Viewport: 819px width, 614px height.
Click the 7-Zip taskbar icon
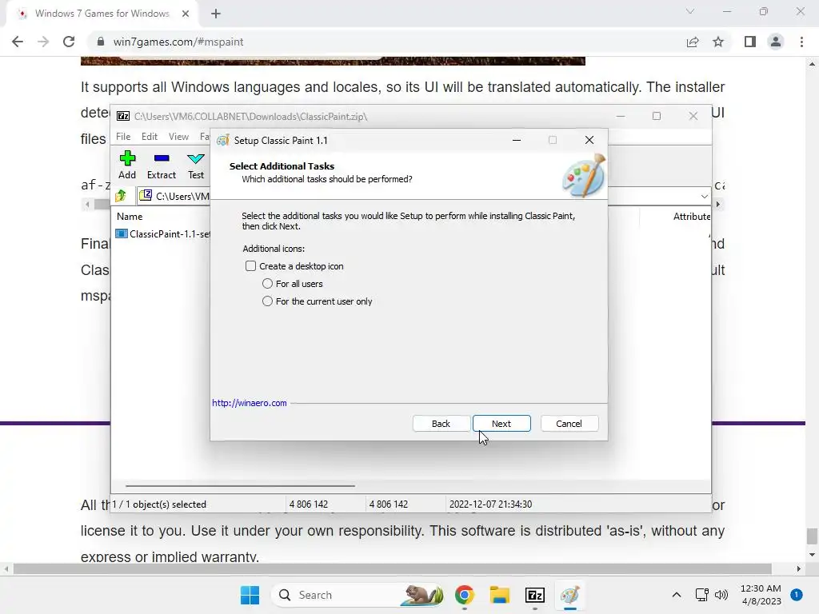click(535, 595)
